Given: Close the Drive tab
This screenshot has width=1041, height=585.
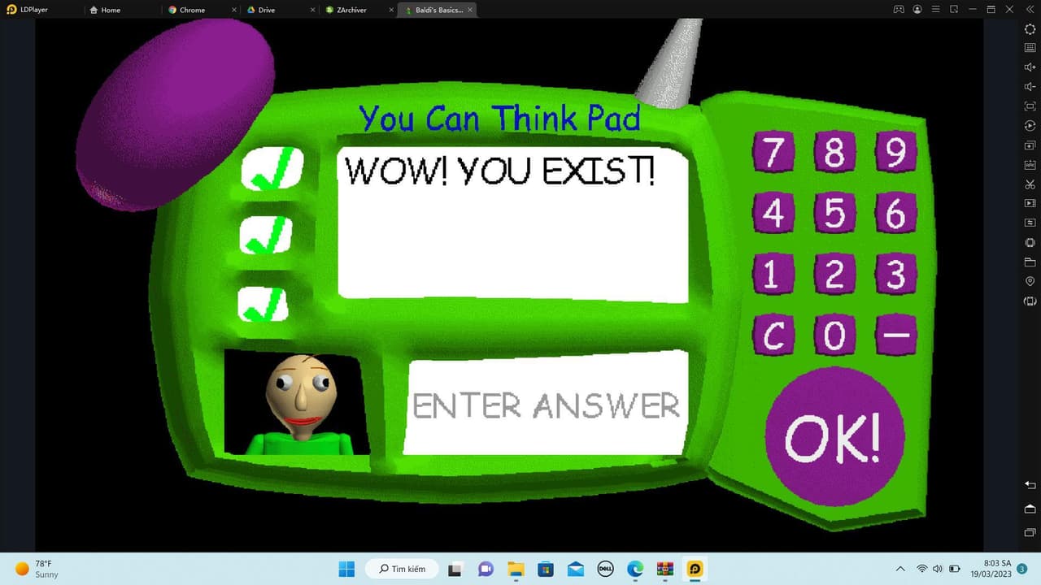Looking at the screenshot, I should pos(313,10).
